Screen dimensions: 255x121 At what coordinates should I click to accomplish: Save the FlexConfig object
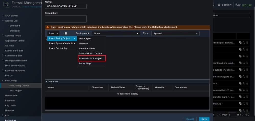[204, 119]
